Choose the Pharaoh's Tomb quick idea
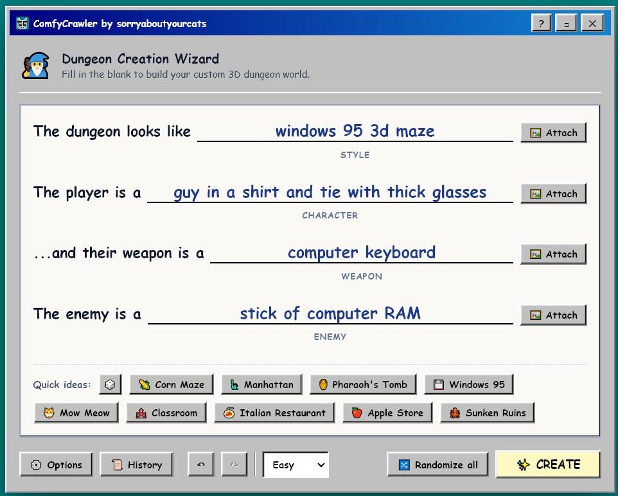Screen dimensions: 618x496 pos(363,384)
